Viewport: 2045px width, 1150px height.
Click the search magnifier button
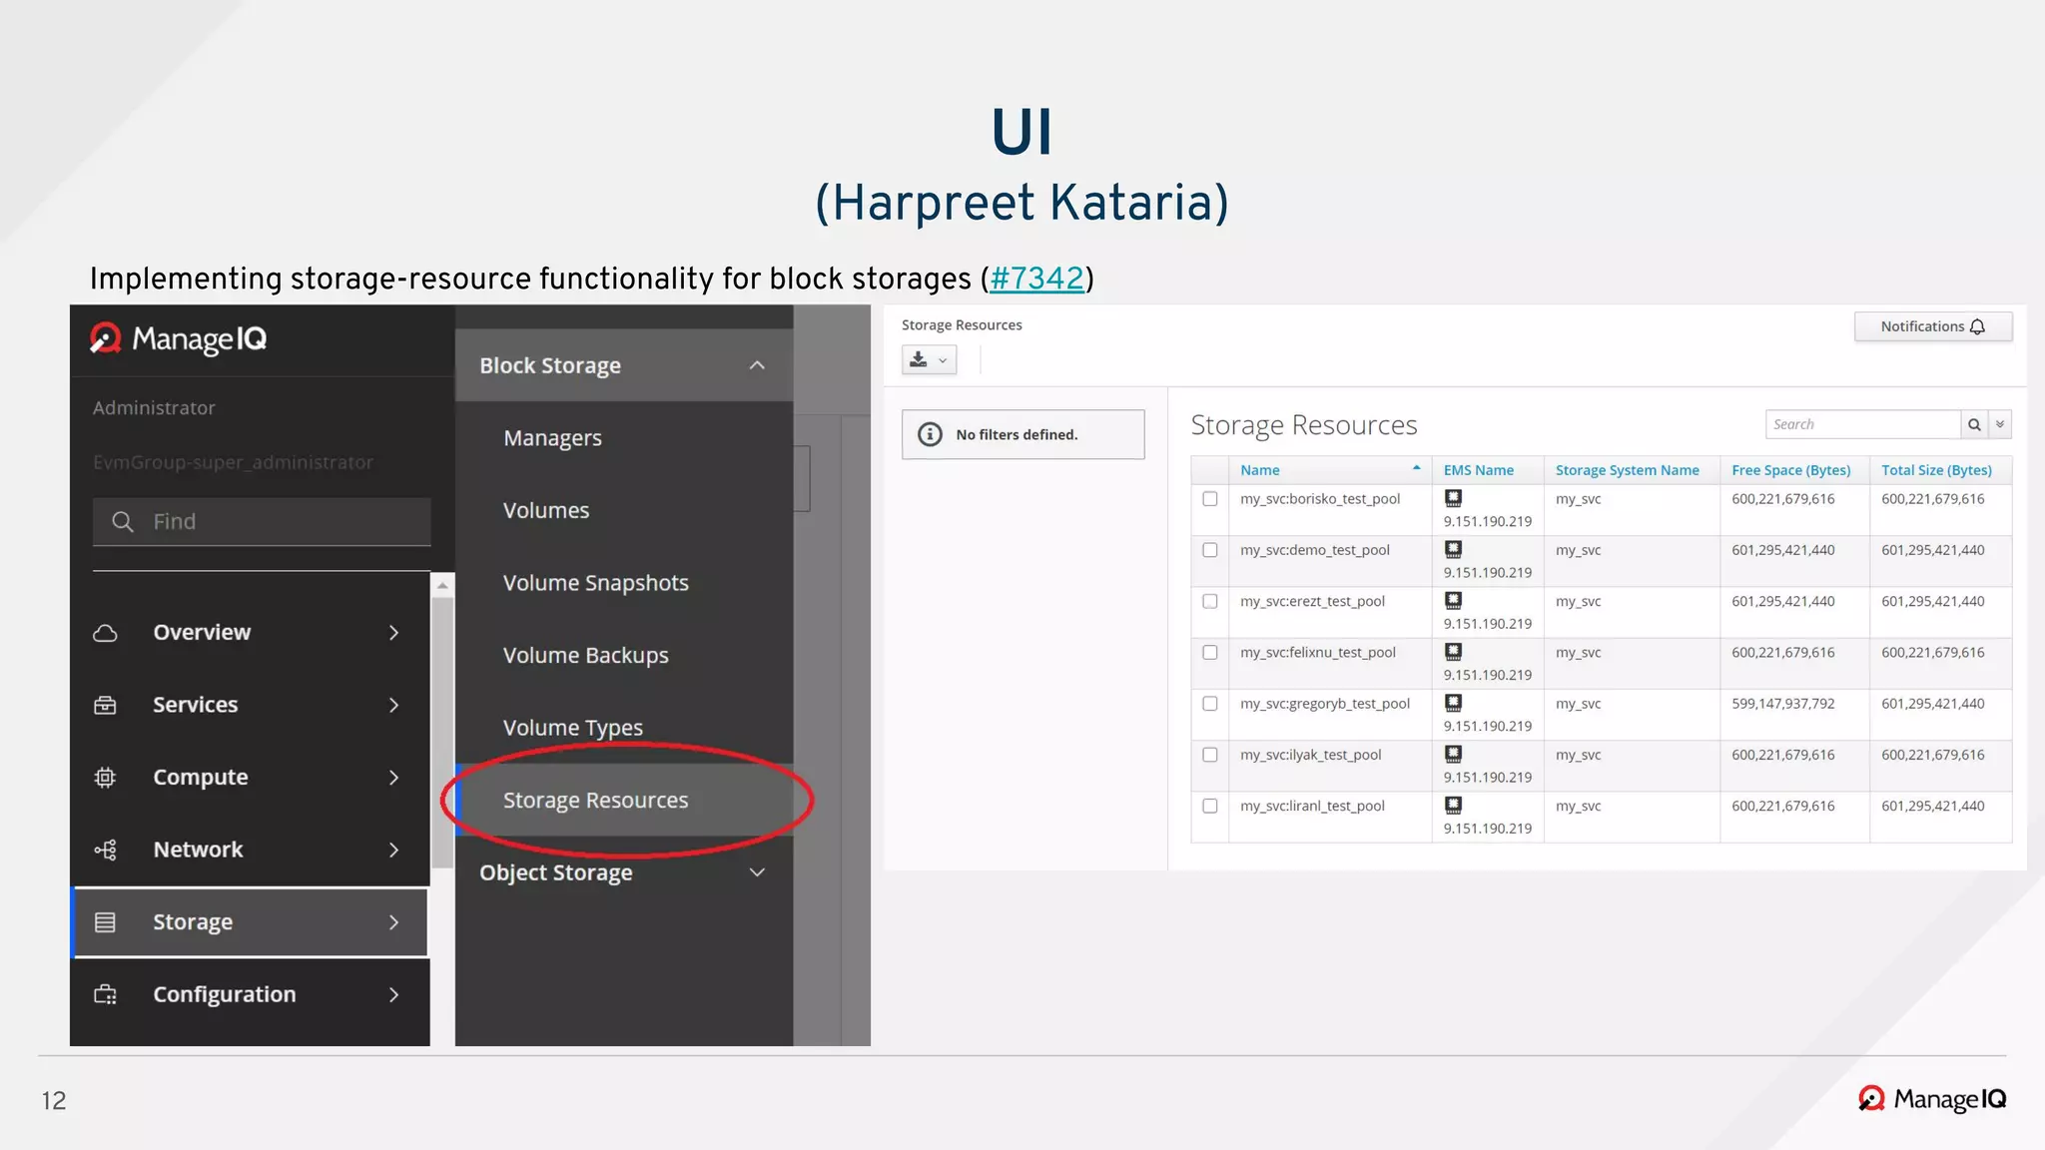pos(1974,424)
